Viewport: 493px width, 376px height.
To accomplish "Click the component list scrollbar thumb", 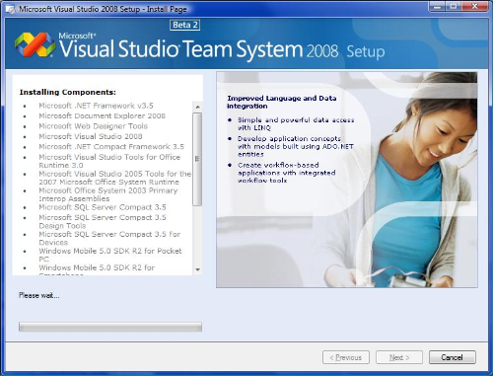I will [x=197, y=159].
